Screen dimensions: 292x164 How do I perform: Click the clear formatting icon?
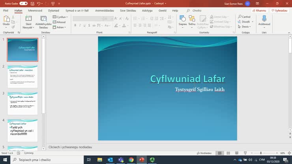pyautogui.click(x=127, y=18)
